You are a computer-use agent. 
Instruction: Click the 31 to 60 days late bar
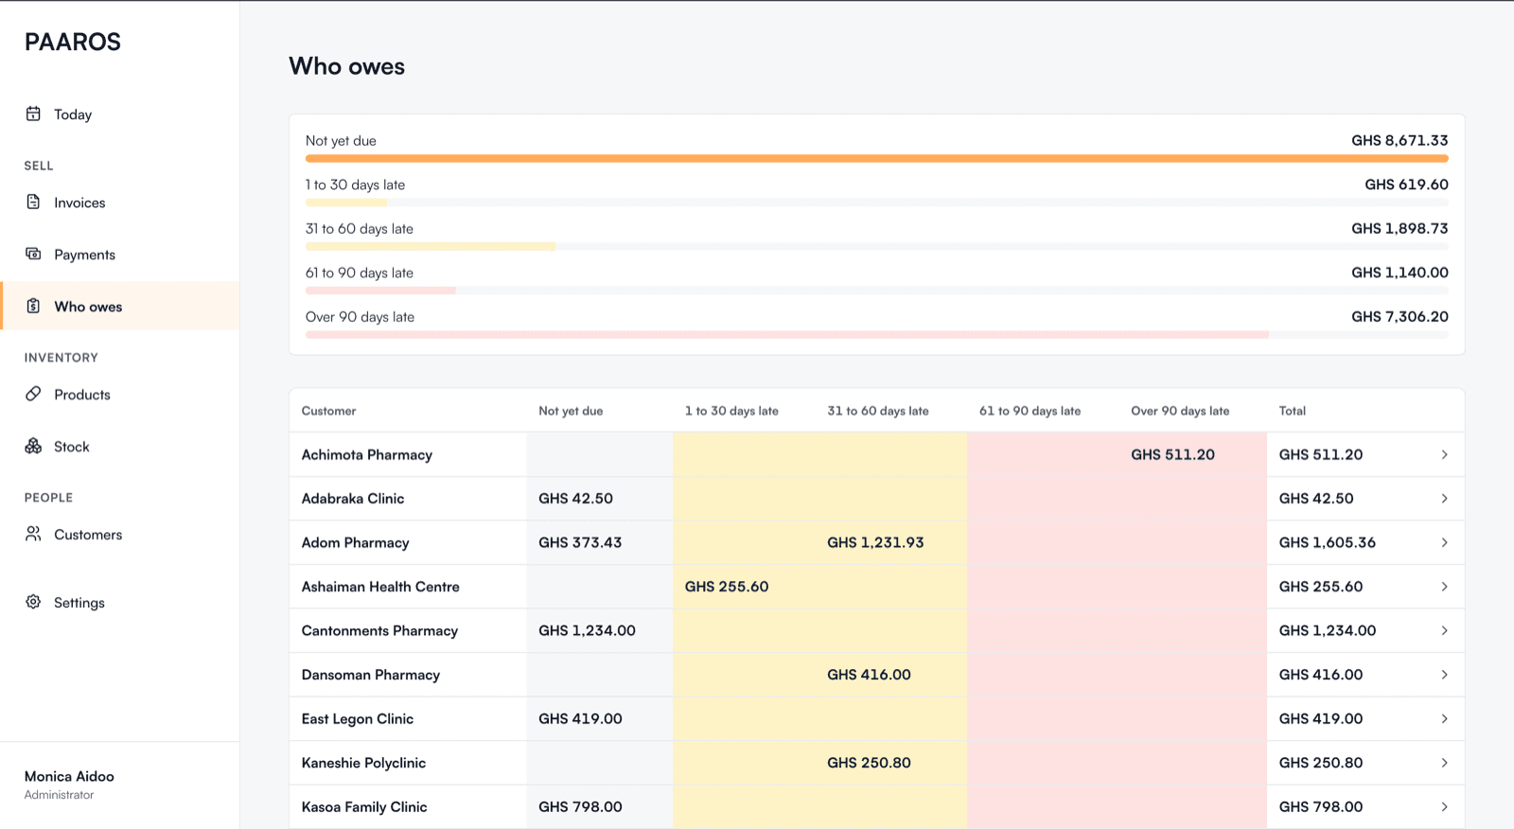pos(877,247)
